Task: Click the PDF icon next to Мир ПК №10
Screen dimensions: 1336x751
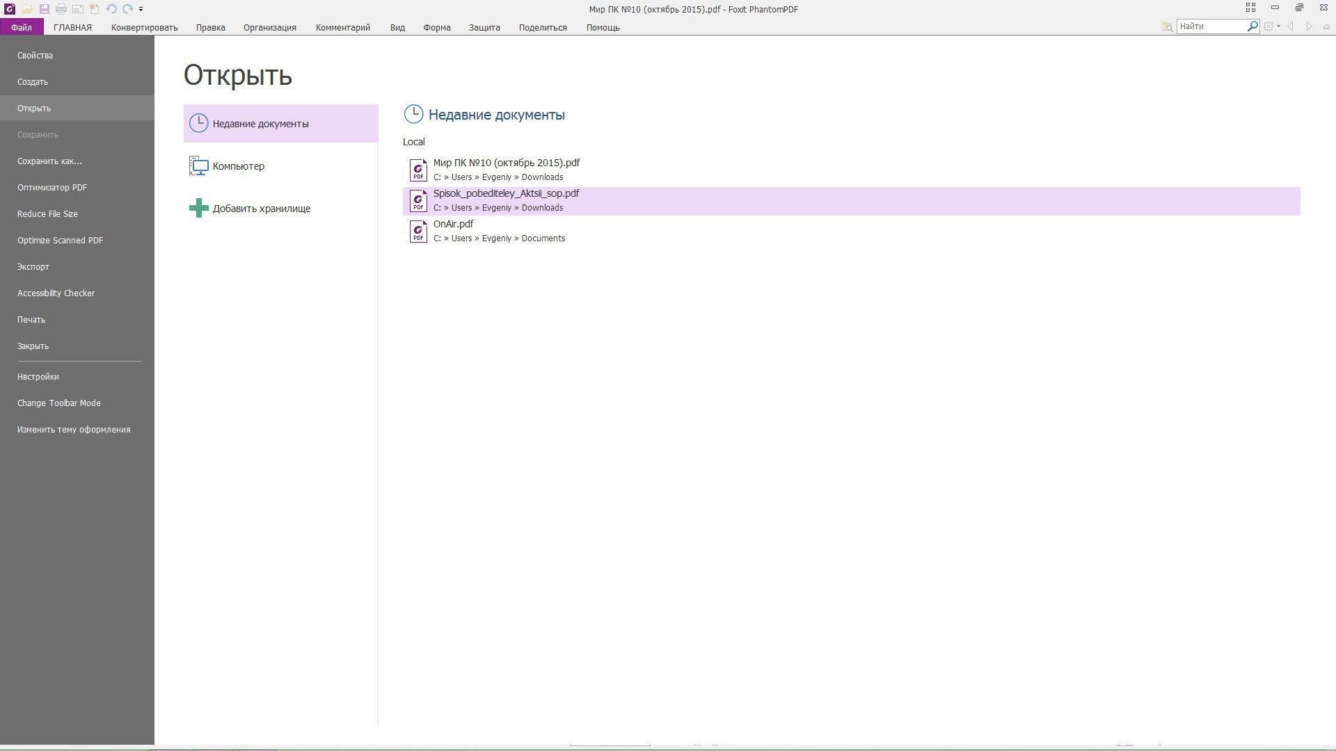Action: [x=418, y=170]
